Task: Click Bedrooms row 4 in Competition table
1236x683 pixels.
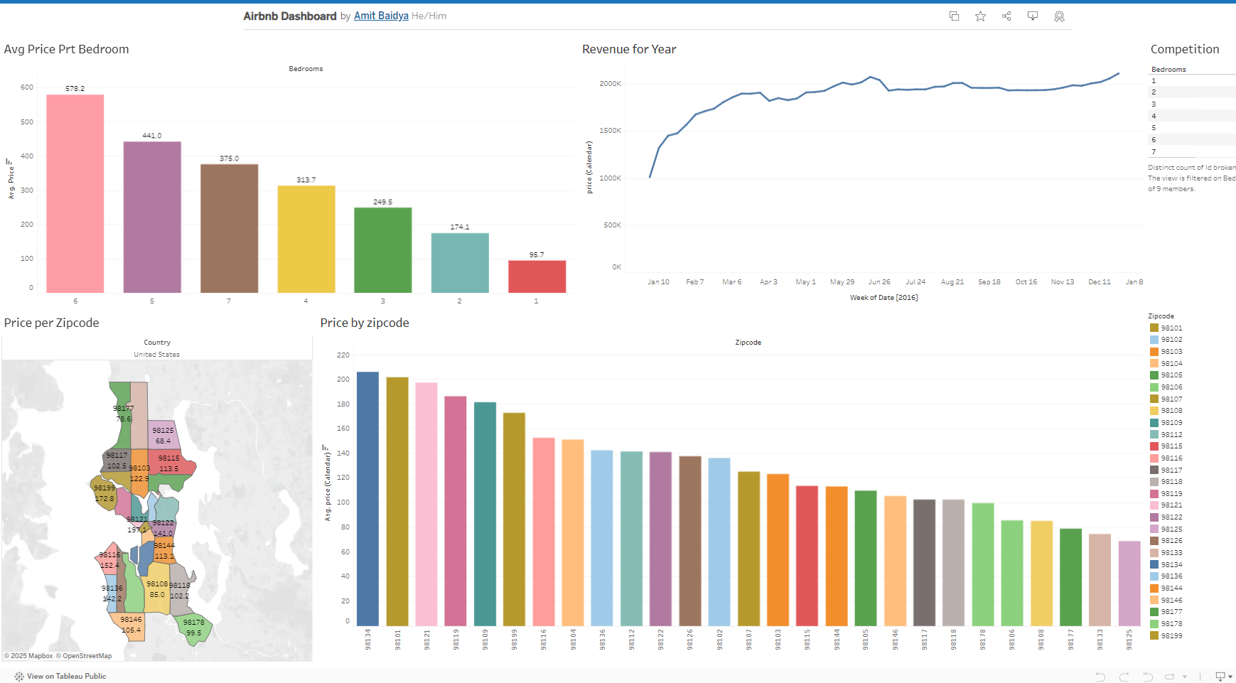Action: coord(1192,116)
